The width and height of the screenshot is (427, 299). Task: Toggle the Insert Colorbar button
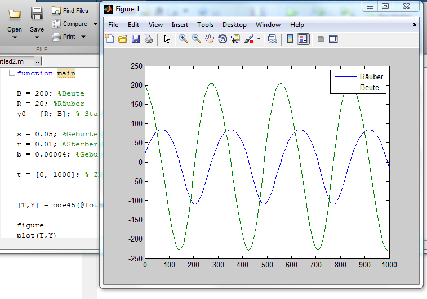[291, 39]
